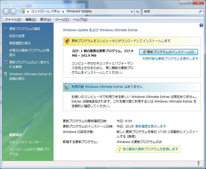Open the address bar history dropdown

pos(132,12)
